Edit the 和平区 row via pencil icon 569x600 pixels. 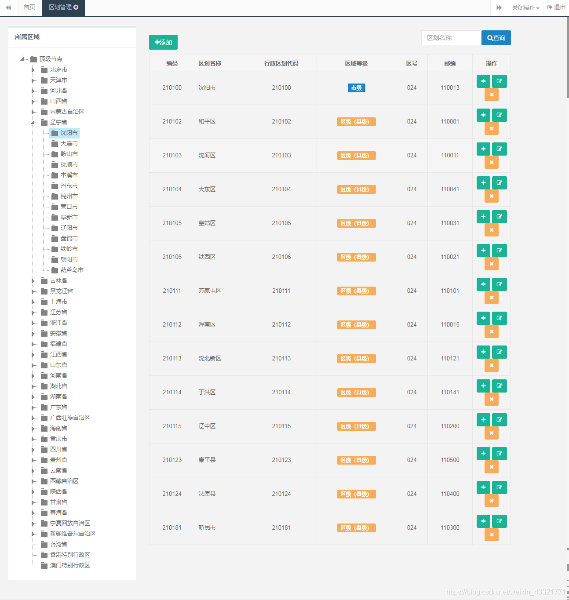500,115
